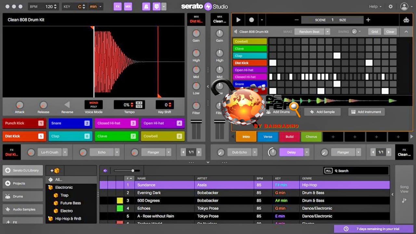Click the library Search field
The image size is (416, 234).
point(360,171)
